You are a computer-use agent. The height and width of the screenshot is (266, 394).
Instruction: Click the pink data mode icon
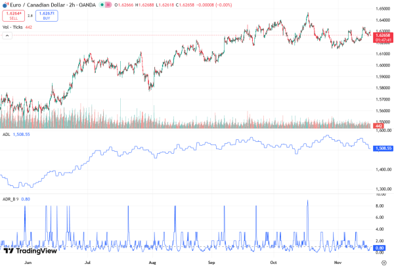coord(107,4)
